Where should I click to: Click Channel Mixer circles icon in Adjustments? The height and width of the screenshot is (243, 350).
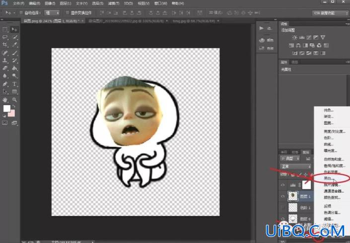319,46
